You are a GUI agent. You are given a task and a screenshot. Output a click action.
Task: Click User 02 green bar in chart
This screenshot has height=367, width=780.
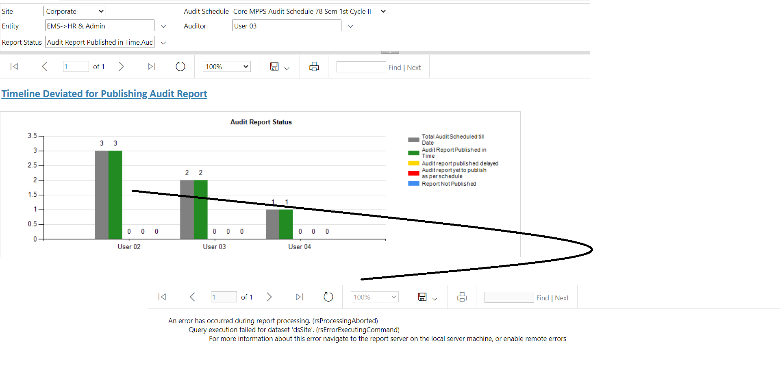115,195
